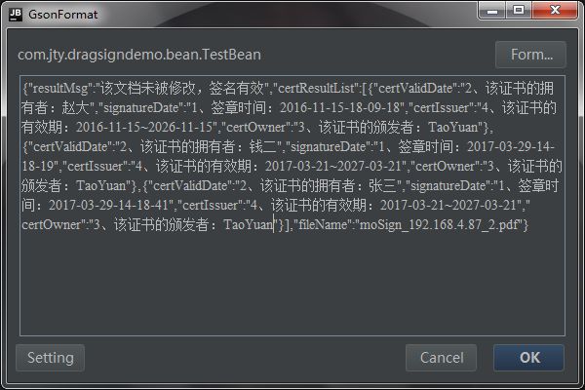The height and width of the screenshot is (390, 585).
Task: Close the GsonFormat window
Action: pos(555,11)
